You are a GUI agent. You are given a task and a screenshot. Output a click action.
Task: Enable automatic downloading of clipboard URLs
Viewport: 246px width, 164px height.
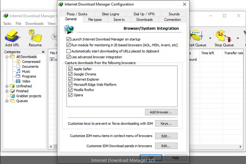pos(68,51)
